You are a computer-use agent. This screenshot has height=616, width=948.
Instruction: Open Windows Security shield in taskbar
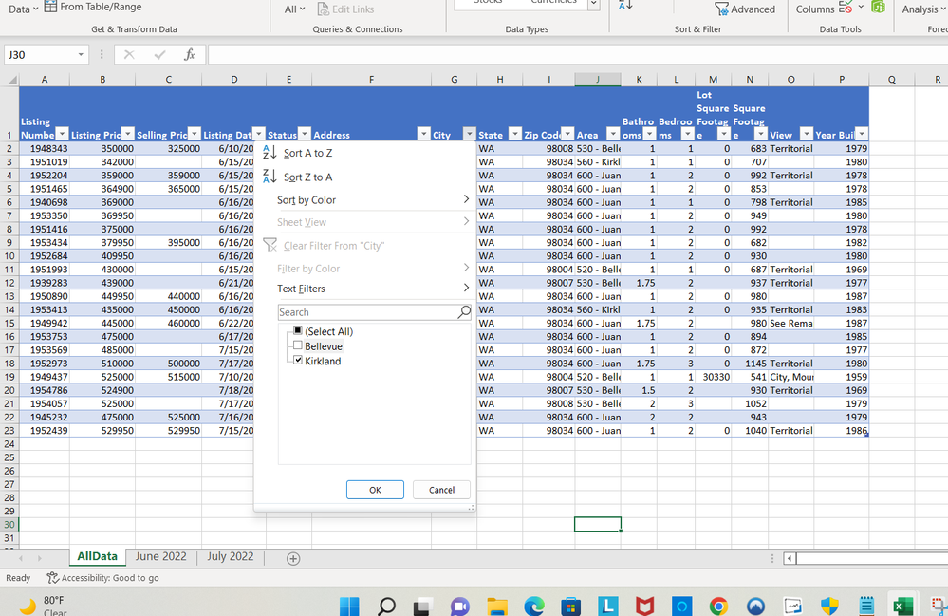(x=828, y=606)
